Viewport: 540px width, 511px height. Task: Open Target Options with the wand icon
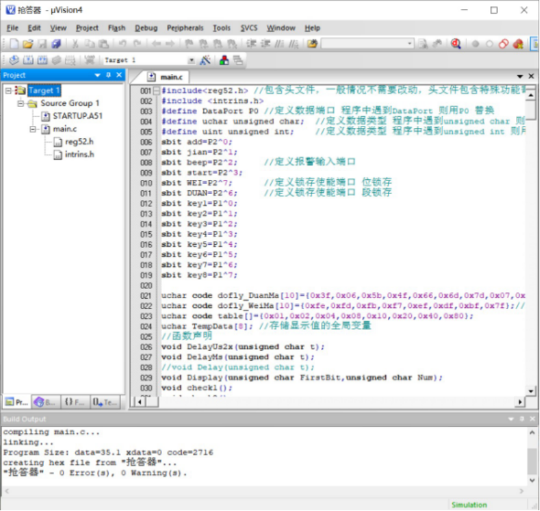point(205,60)
